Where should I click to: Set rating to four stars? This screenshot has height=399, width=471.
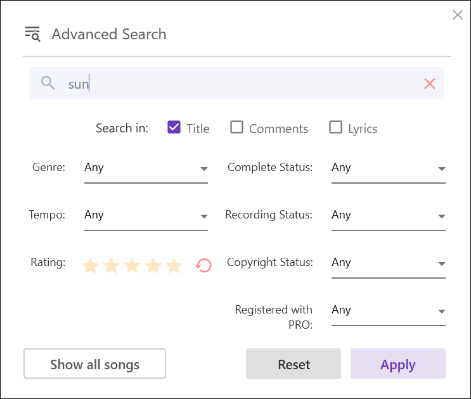[x=153, y=265]
